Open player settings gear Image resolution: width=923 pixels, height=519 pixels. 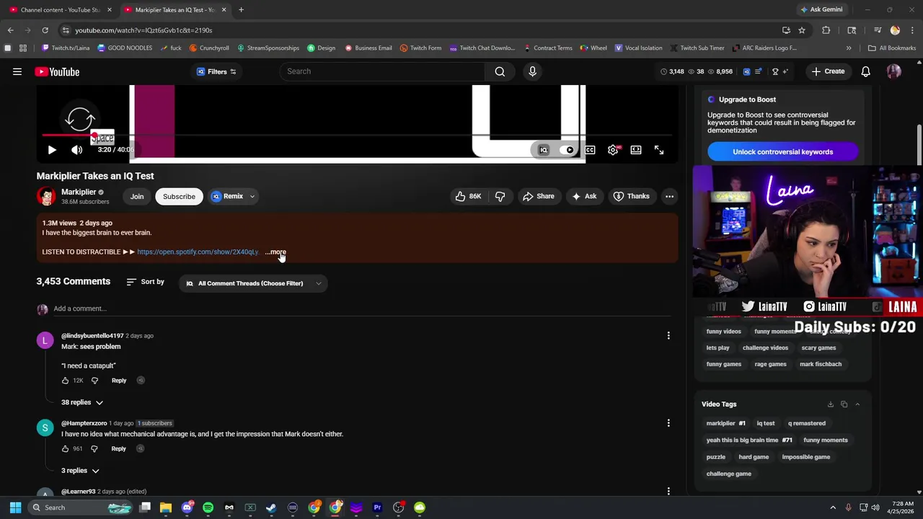[613, 150]
